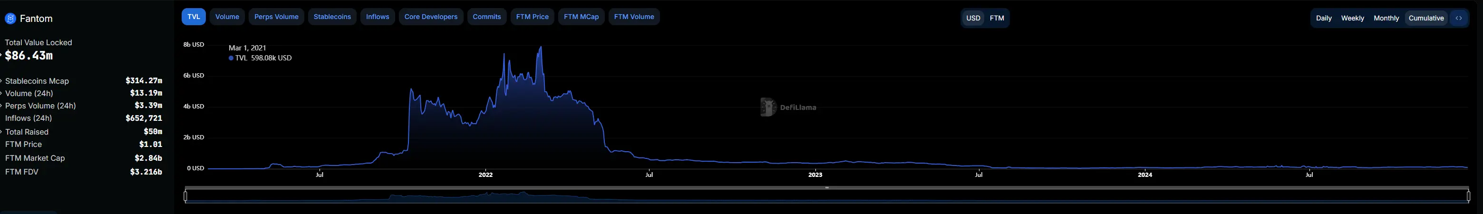Click the left handle of range slider
This screenshot has height=214, width=1483.
pos(185,197)
